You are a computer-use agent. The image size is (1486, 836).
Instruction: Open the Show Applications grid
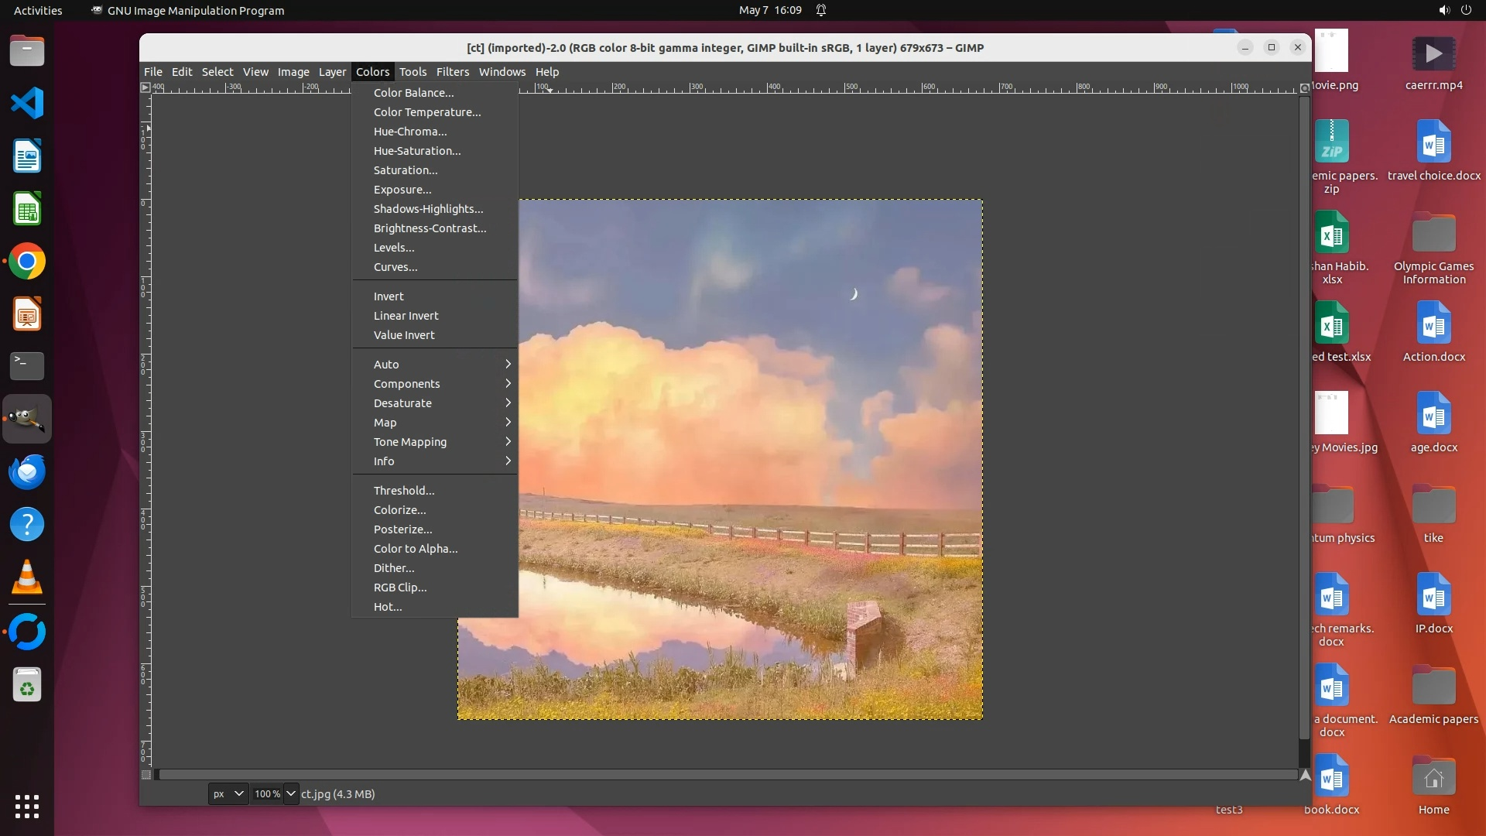point(27,807)
